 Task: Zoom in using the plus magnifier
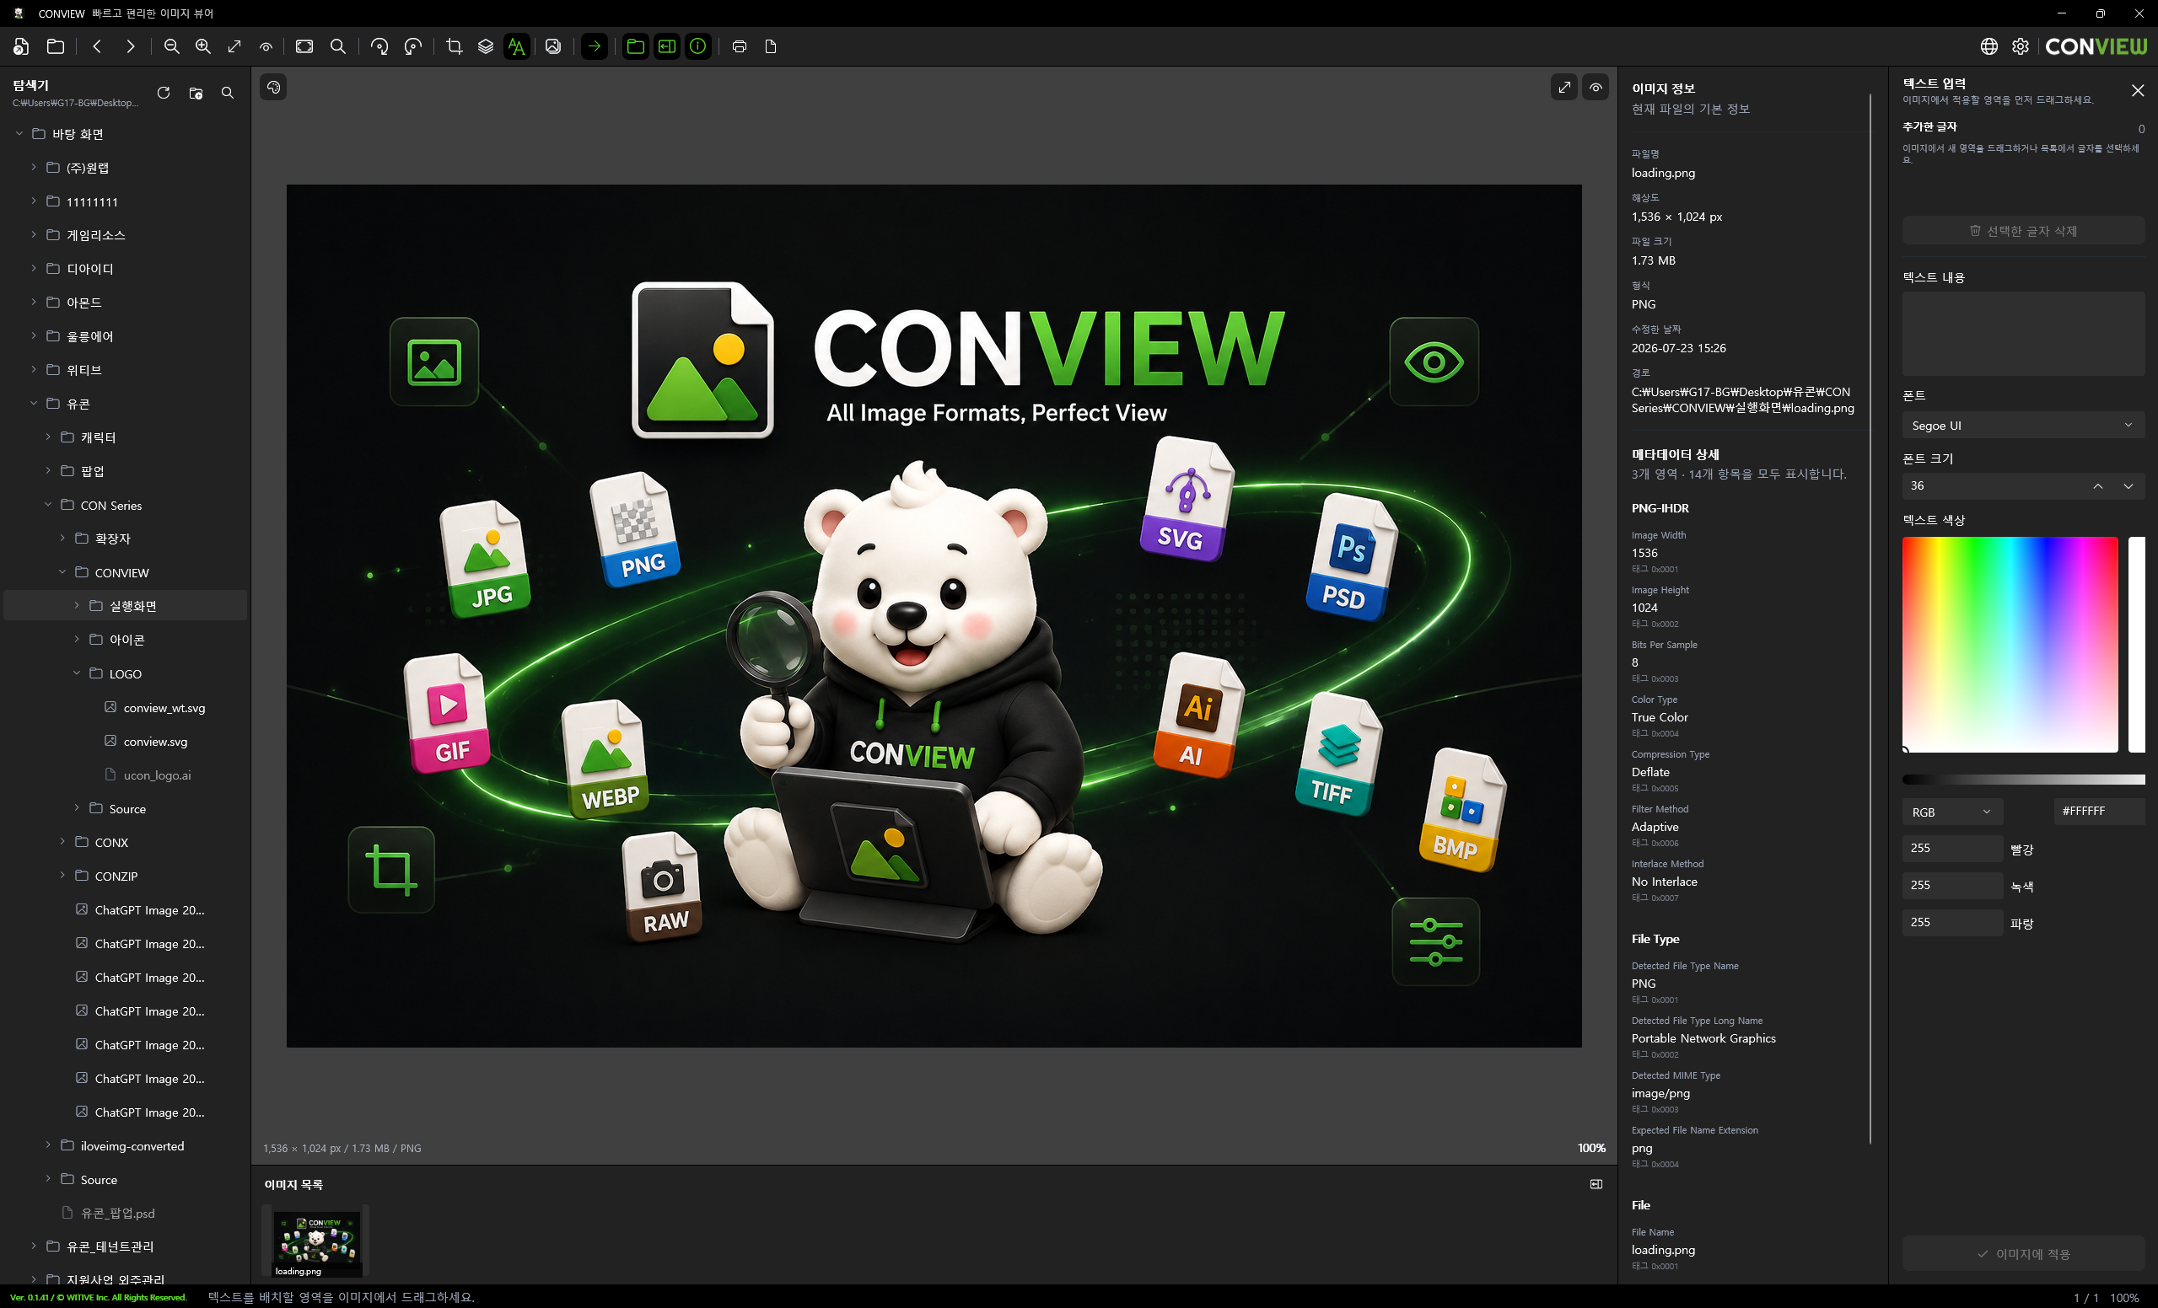(x=203, y=46)
